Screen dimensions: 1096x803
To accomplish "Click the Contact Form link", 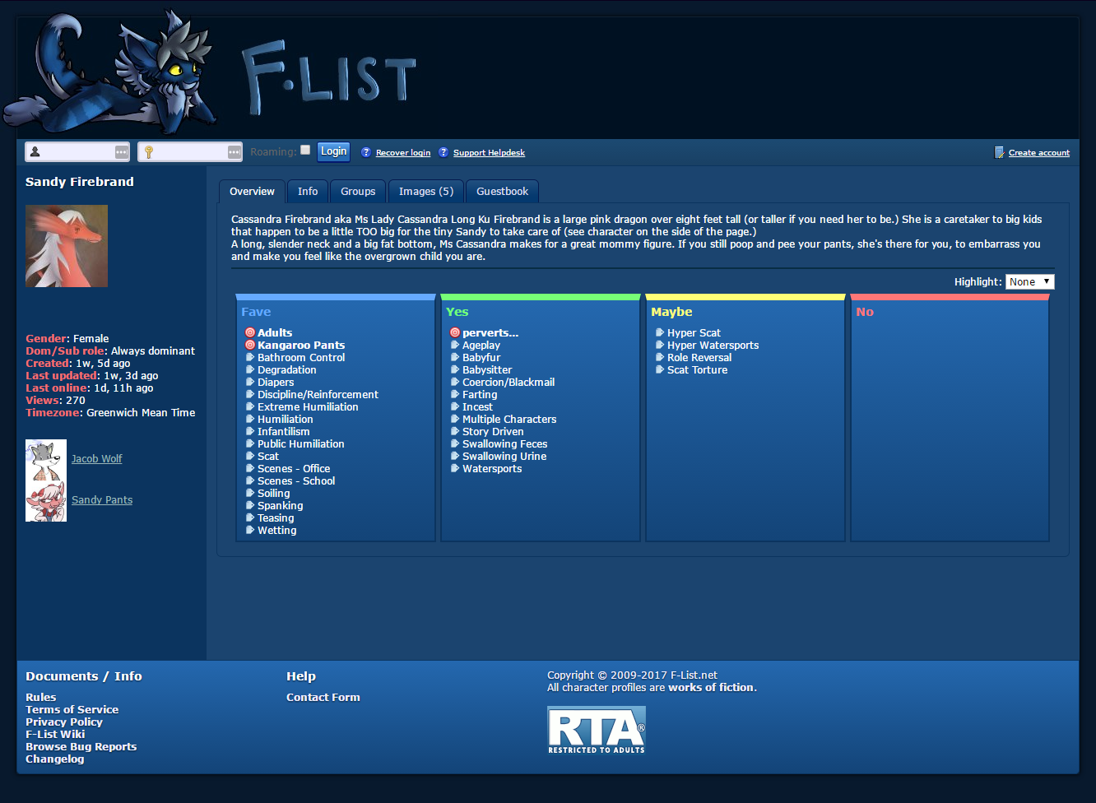I will click(323, 697).
